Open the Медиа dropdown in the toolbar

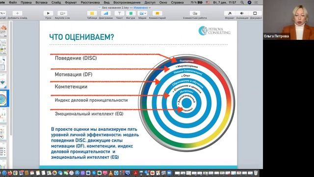[142, 13]
